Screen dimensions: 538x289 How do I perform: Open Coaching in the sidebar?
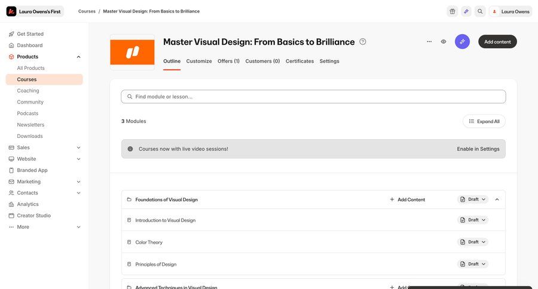pyautogui.click(x=28, y=91)
